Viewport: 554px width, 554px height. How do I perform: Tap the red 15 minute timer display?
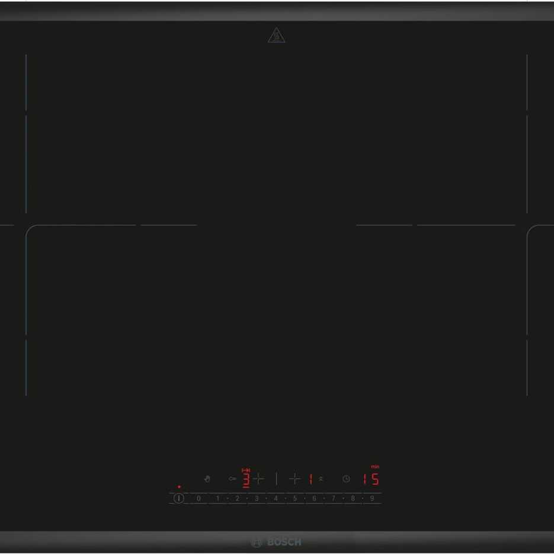point(371,479)
